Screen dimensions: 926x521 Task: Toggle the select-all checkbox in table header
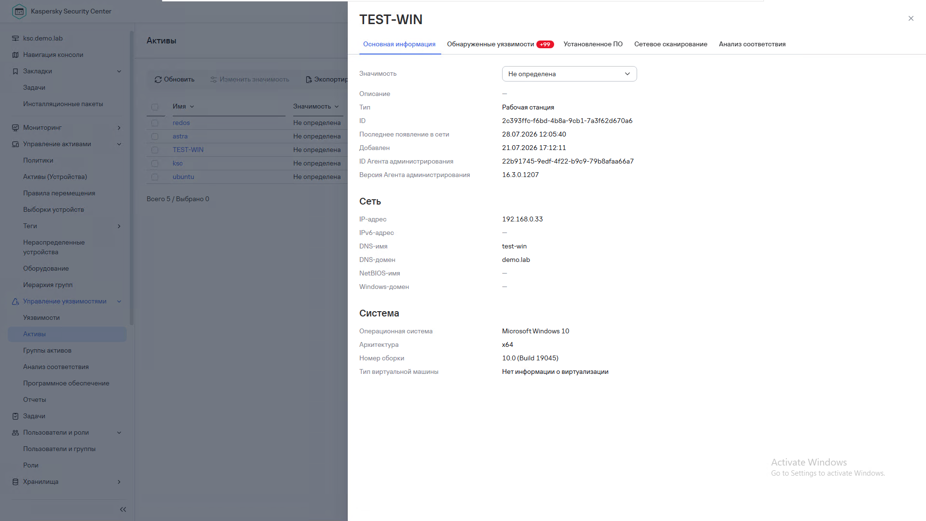pos(155,107)
